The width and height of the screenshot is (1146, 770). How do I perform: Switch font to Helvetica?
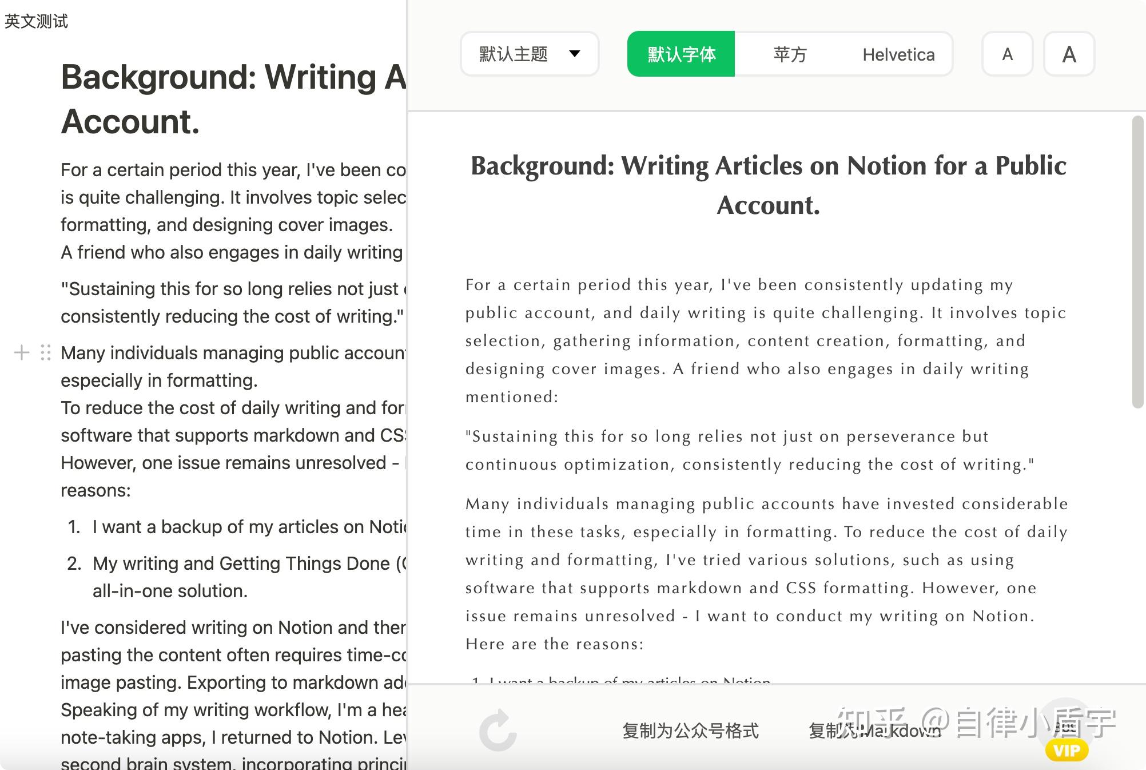point(898,54)
